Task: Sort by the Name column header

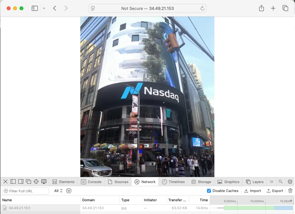Action: (x=40, y=200)
